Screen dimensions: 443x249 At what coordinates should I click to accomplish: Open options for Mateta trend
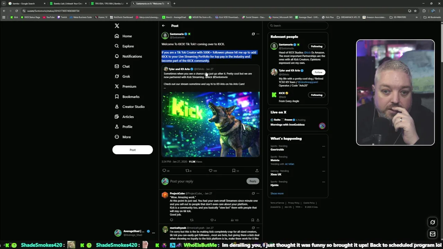coord(324,157)
